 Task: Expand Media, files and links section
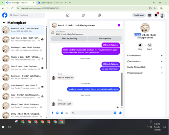145,67
